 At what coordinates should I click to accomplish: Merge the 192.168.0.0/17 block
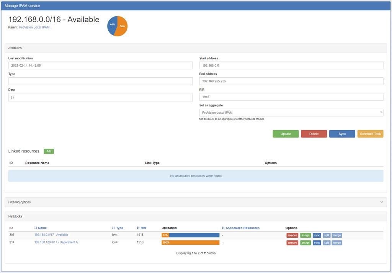(336, 235)
